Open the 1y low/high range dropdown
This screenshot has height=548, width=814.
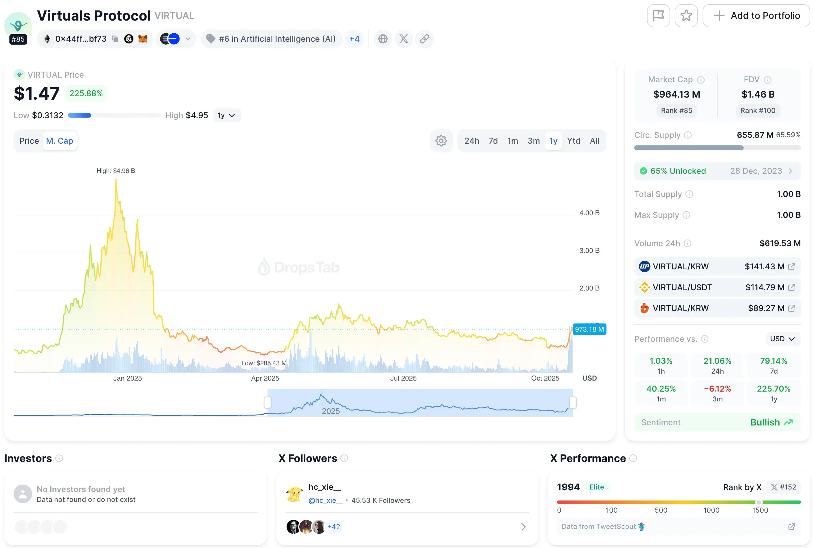coord(226,115)
